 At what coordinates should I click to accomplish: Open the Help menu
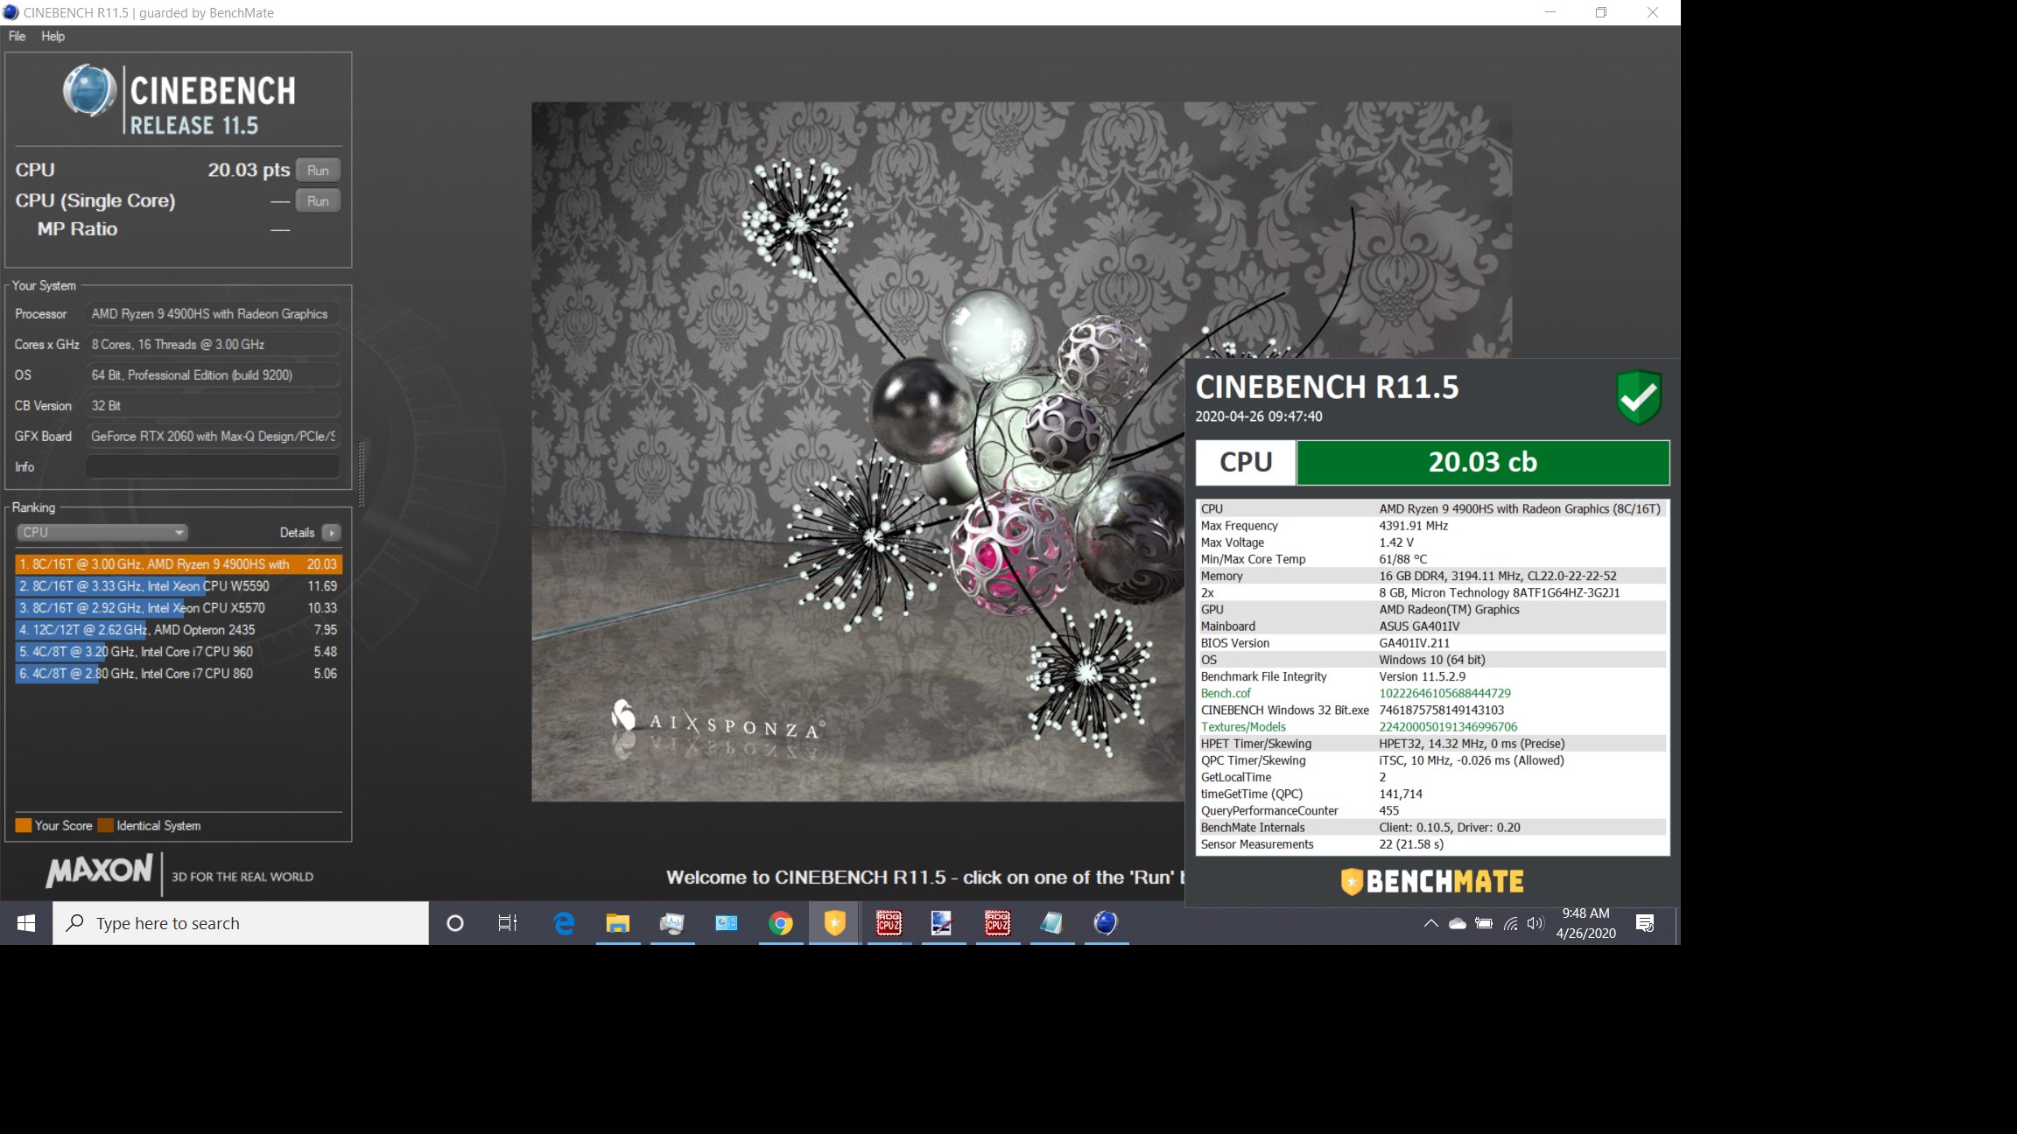coord(53,36)
